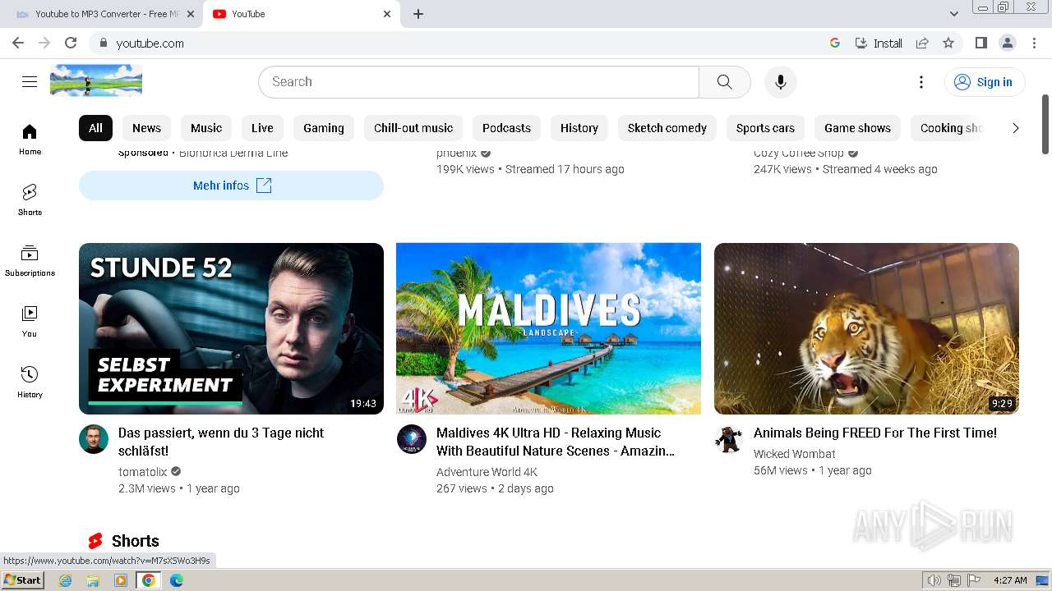Open Subscriptions in sidebar
The height and width of the screenshot is (591, 1052).
[x=30, y=261]
